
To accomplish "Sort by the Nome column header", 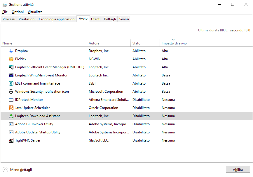I will point(44,43).
